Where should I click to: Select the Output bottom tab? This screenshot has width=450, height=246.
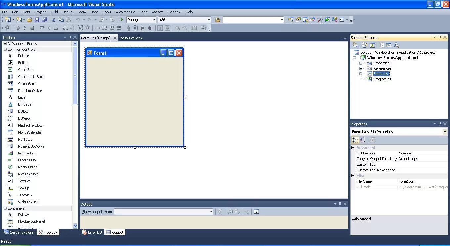115,232
